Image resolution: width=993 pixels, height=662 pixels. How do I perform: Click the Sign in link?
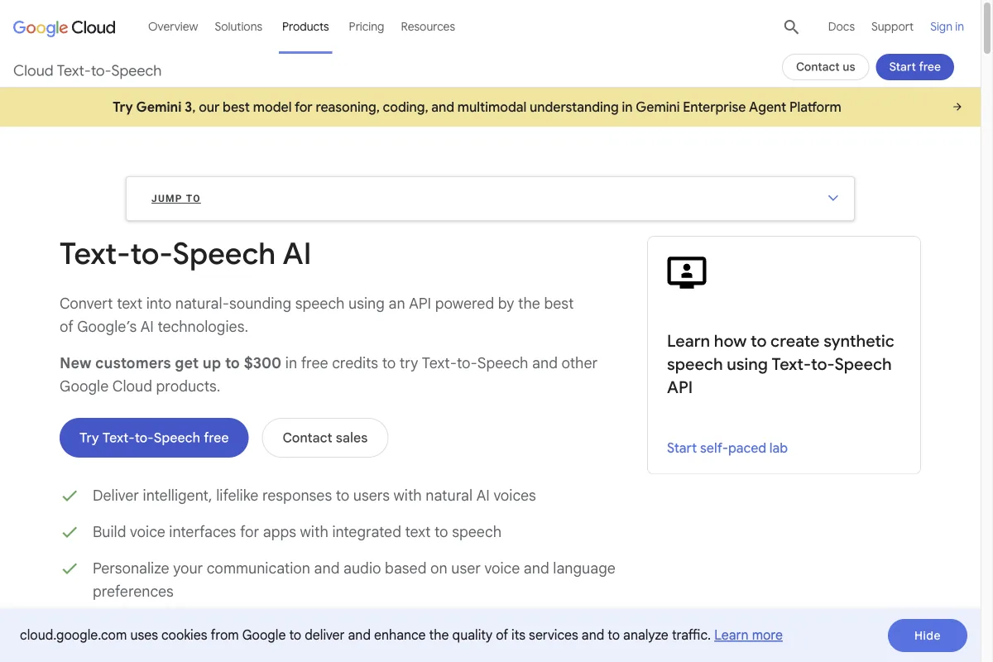947,26
